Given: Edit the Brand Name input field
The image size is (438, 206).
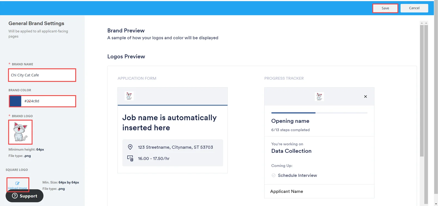Looking at the screenshot, I should click(x=42, y=75).
